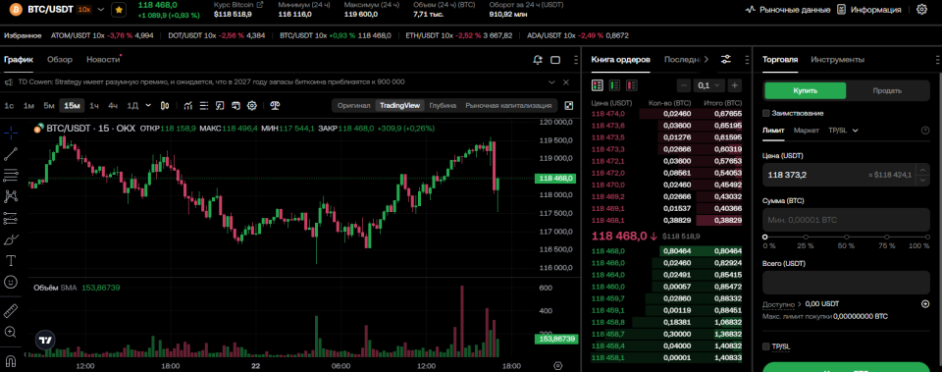
Task: Select the 1ч timeframe
Action: [x=94, y=106]
